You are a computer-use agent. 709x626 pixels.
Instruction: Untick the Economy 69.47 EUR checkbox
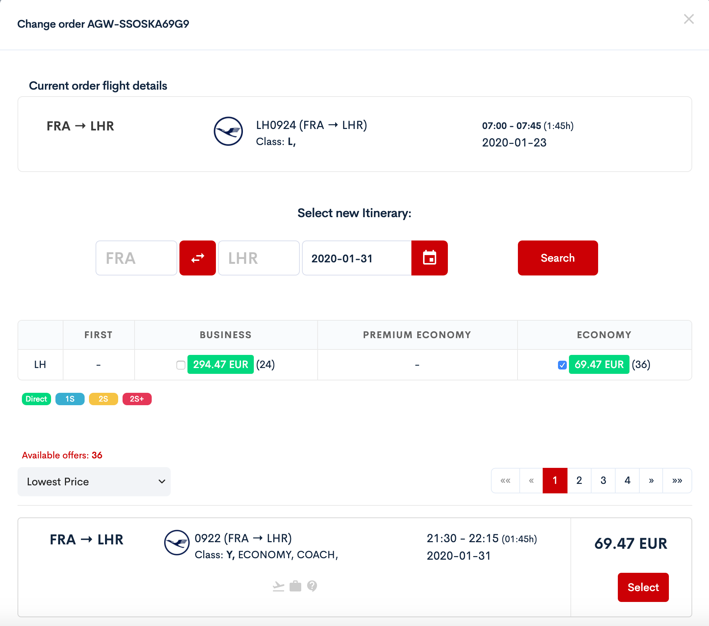point(562,365)
